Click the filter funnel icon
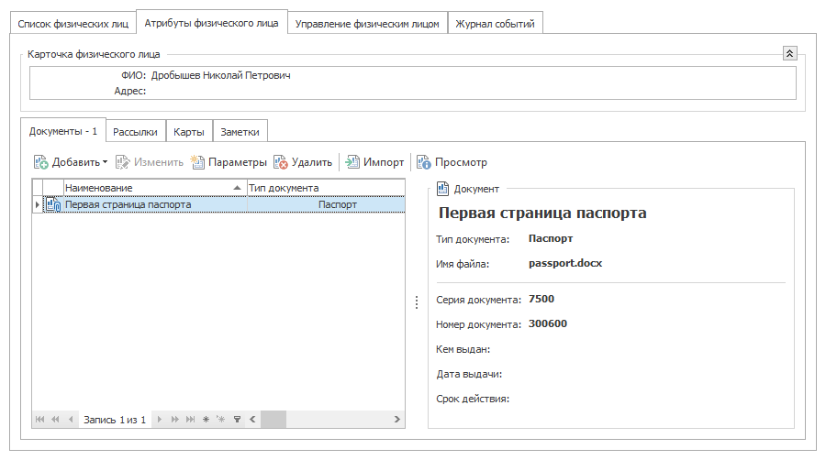The image size is (826, 460). 237,420
